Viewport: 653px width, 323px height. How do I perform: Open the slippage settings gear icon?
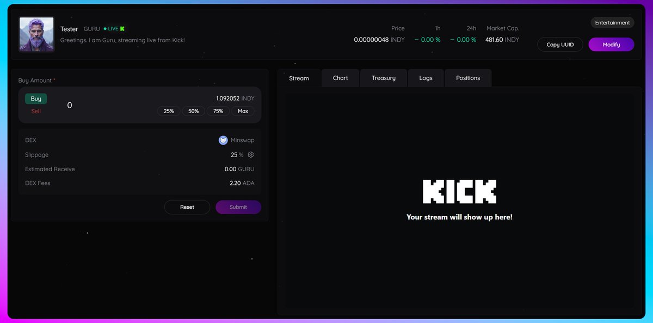tap(251, 155)
